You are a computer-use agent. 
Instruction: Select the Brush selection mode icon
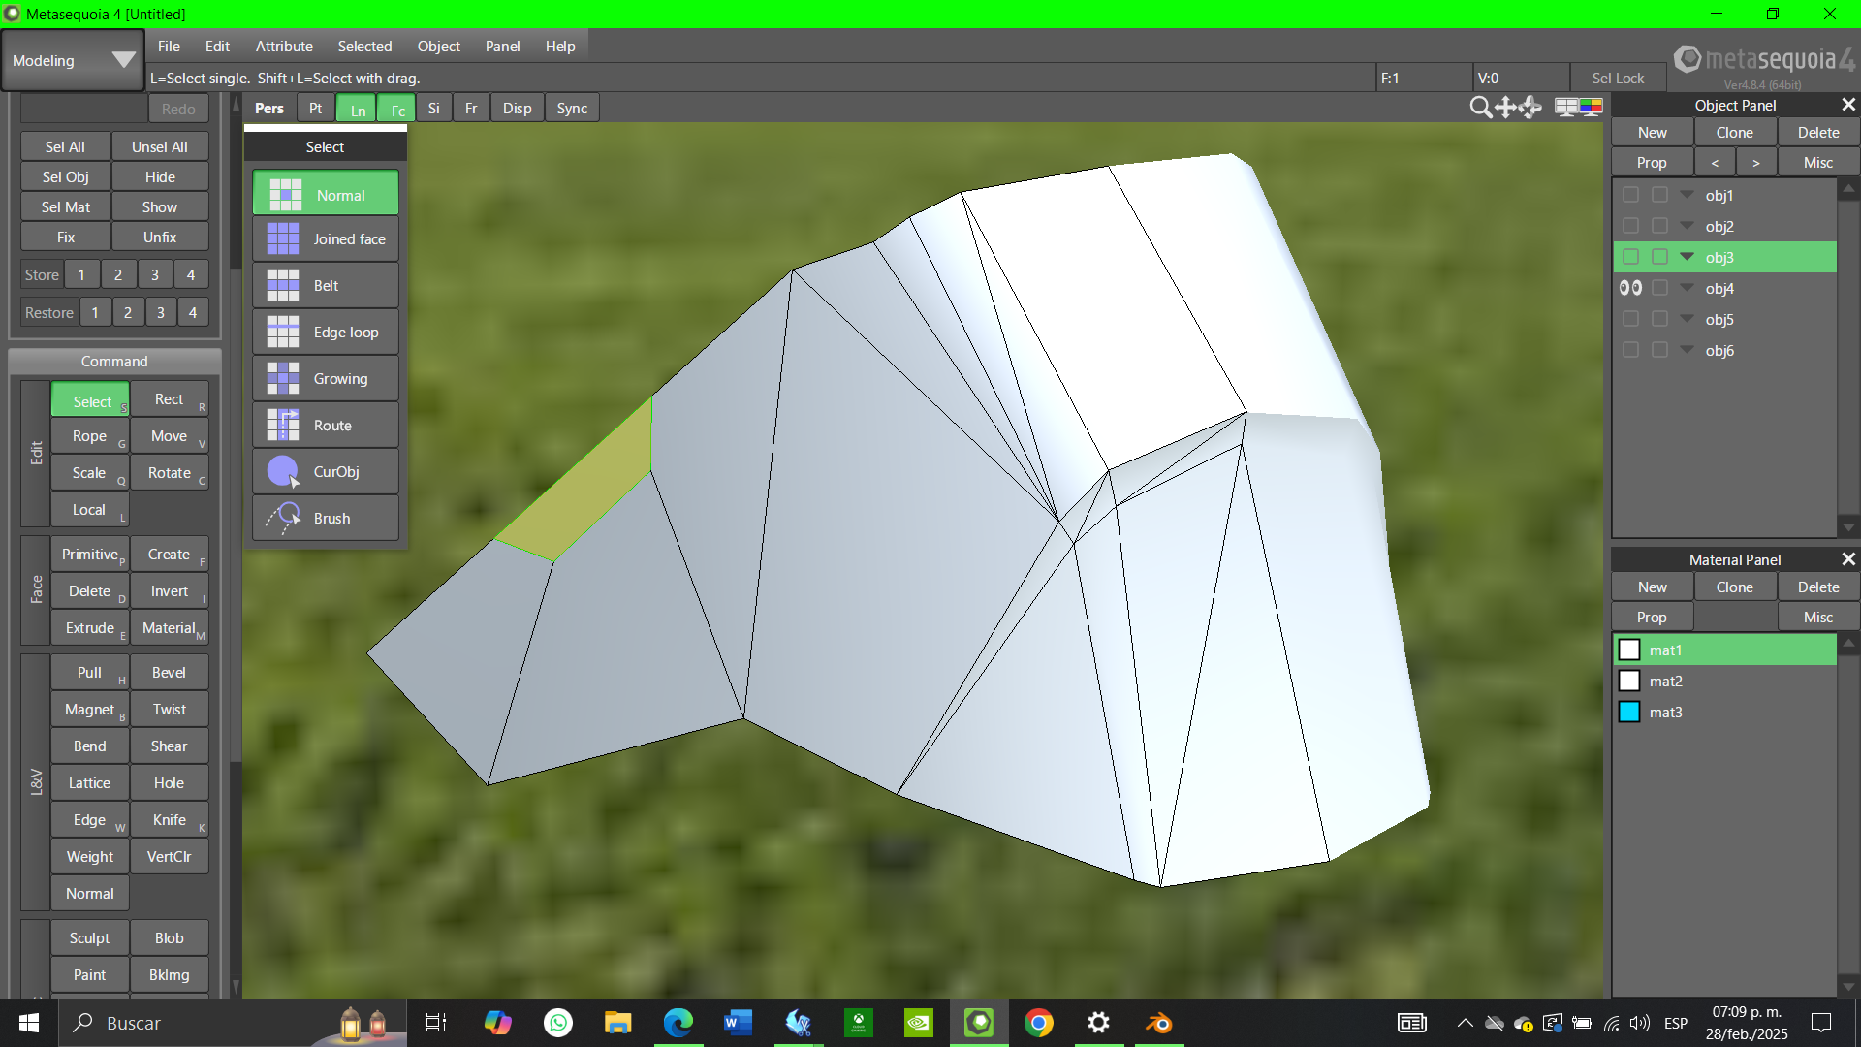(283, 519)
